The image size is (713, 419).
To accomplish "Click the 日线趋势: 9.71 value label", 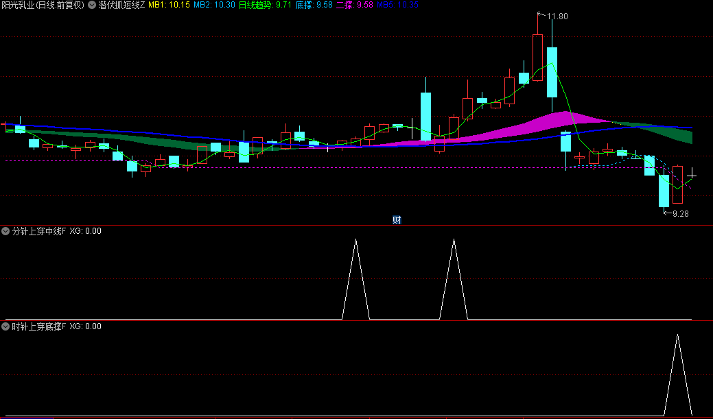I will [x=265, y=5].
